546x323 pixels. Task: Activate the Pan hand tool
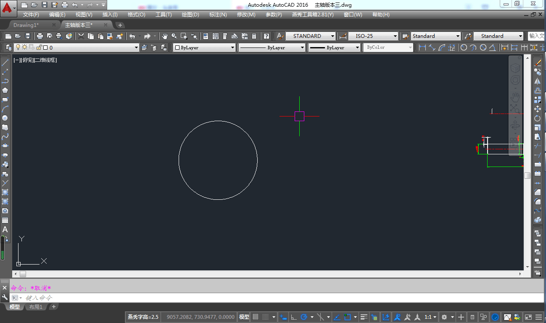(x=165, y=36)
